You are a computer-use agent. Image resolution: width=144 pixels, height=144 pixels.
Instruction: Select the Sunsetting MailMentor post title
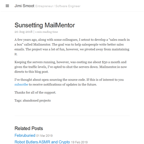pyautogui.click(x=45, y=25)
